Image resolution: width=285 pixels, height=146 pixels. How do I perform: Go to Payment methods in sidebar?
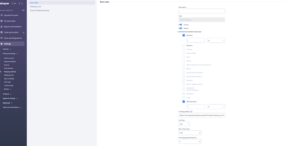[10, 62]
